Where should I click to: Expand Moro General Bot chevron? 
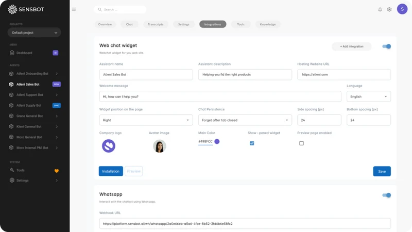coord(57,137)
